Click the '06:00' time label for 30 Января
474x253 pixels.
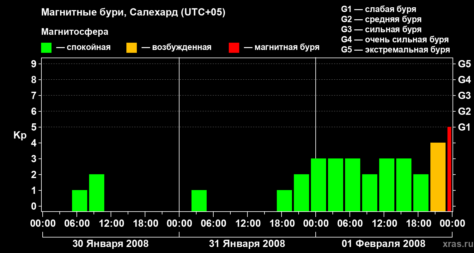pyautogui.click(x=76, y=223)
